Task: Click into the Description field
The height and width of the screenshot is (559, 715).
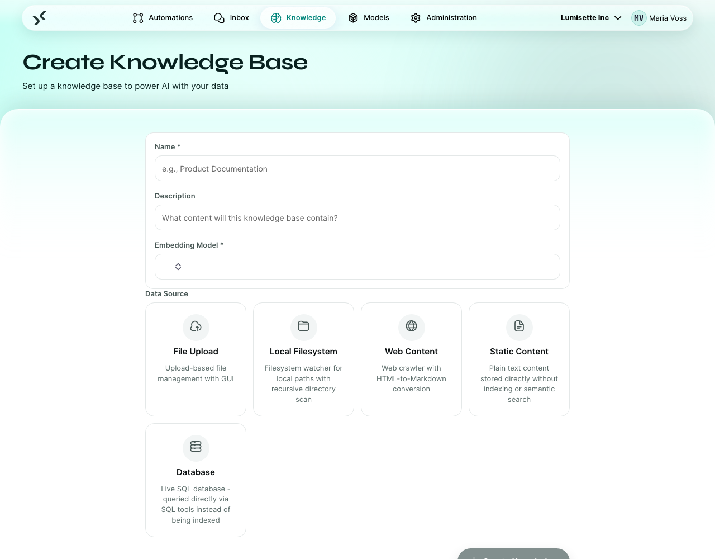Action: coord(357,217)
